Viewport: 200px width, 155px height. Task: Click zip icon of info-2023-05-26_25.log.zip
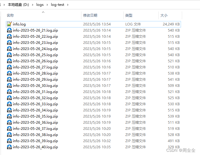click(x=9, y=55)
